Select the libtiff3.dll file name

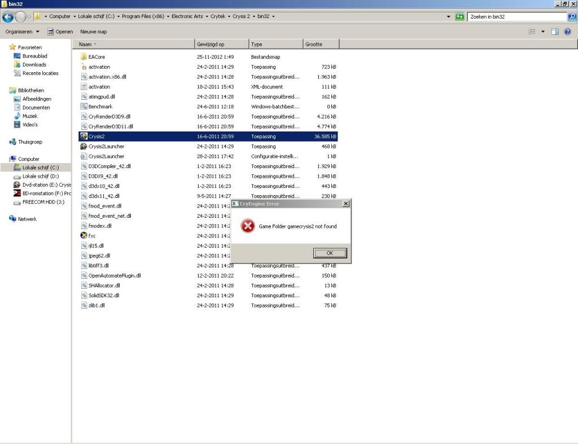click(x=98, y=266)
